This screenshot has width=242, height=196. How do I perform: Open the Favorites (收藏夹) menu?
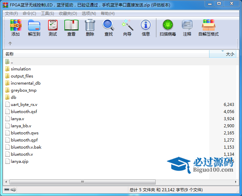[x=68, y=14]
